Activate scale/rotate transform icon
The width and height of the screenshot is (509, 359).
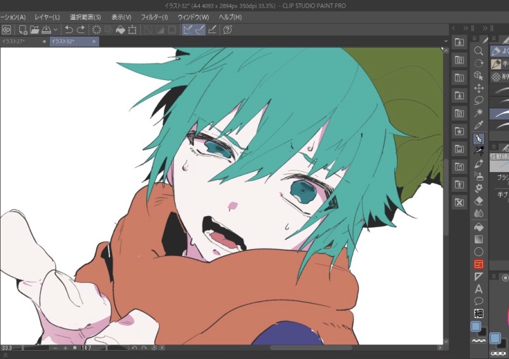tap(132, 30)
